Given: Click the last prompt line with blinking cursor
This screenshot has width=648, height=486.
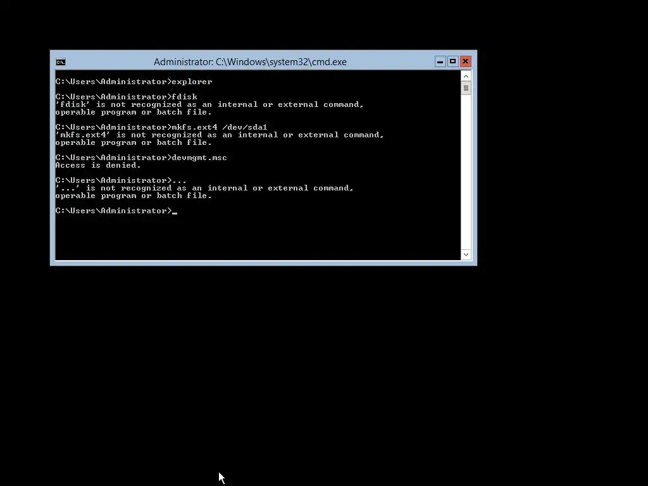Looking at the screenshot, I should coord(116,211).
